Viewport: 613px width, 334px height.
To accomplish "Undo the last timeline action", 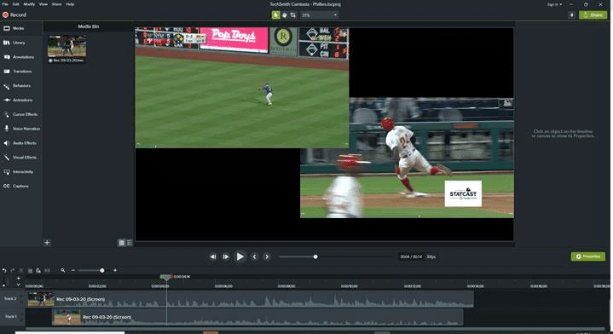I will (x=4, y=270).
